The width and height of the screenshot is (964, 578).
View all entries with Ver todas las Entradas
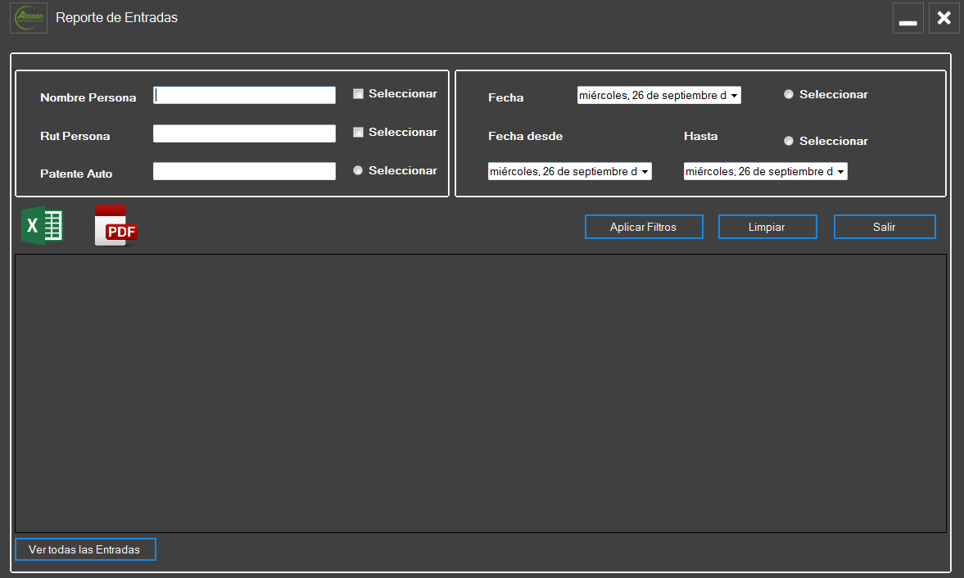[85, 549]
